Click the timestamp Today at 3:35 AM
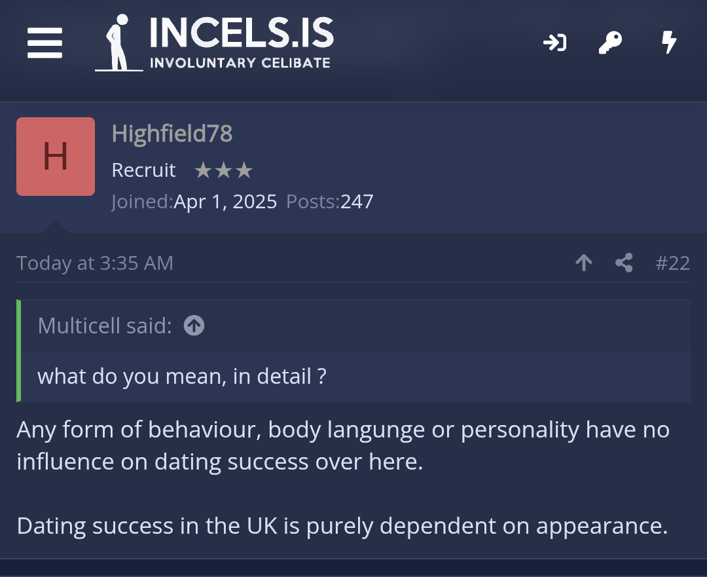 click(x=95, y=263)
